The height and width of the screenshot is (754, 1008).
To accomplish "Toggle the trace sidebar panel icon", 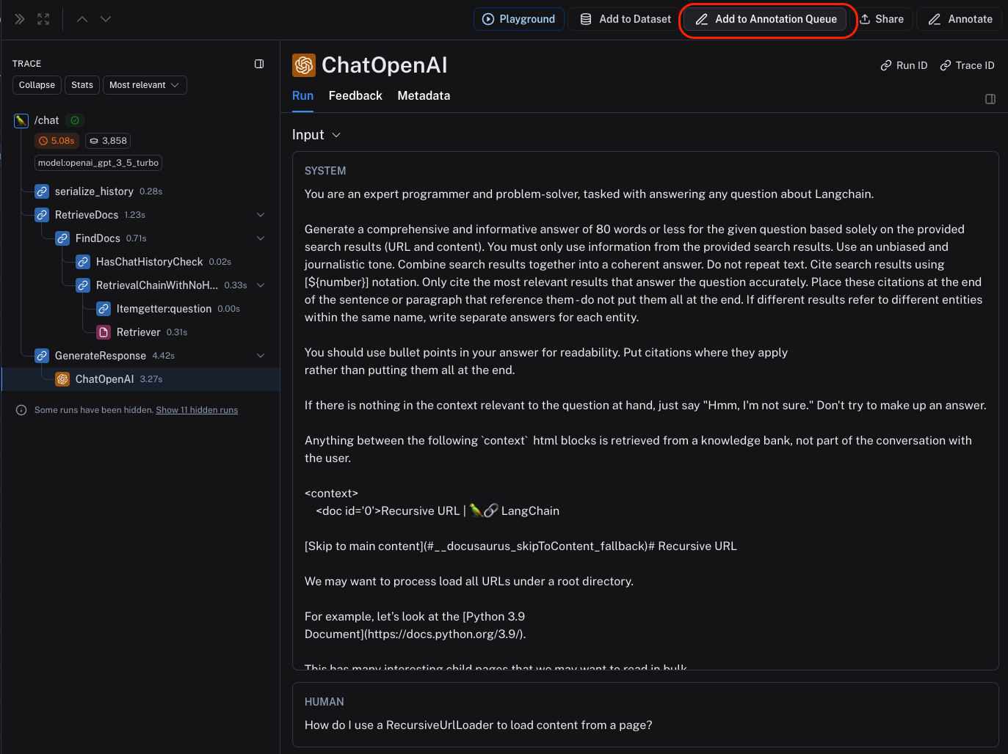I will [x=259, y=64].
